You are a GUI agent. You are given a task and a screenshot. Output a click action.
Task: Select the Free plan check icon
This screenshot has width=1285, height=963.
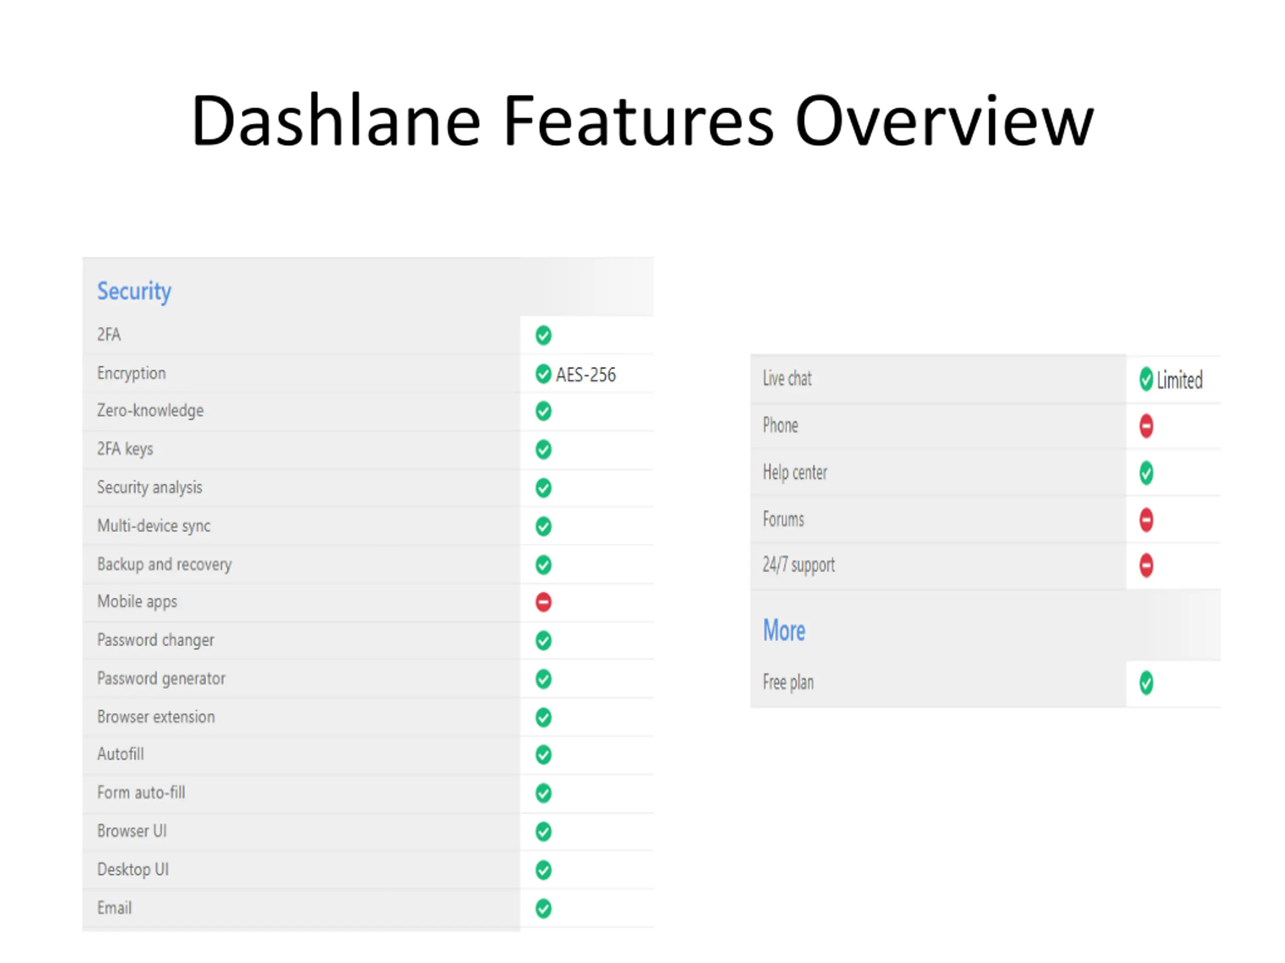[x=1146, y=683]
